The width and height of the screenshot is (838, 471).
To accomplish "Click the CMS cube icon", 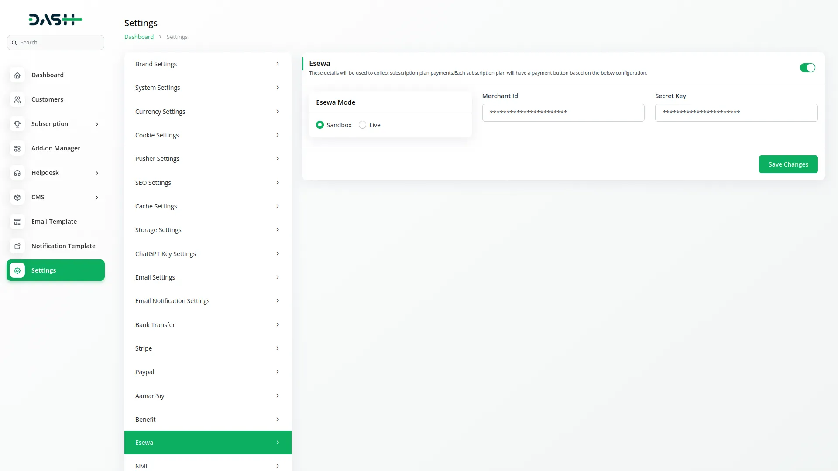I will click(x=17, y=197).
